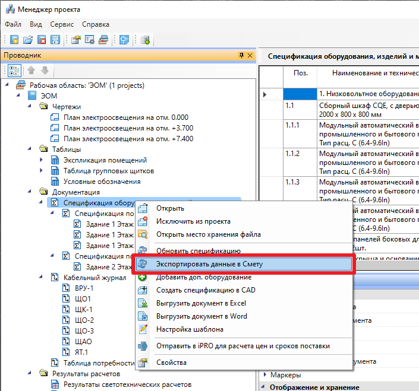This screenshot has height=391, width=419.
Task: Select План электроосвещения на отм. 0.000
Action: click(126, 117)
